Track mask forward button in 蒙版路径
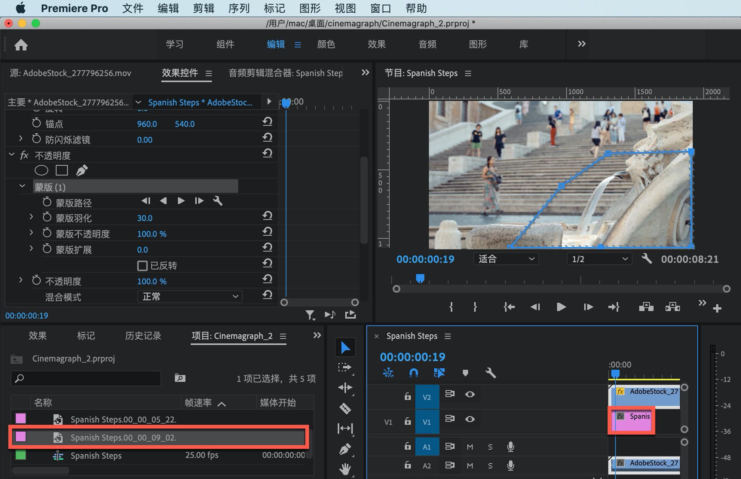741x479 pixels. click(181, 201)
